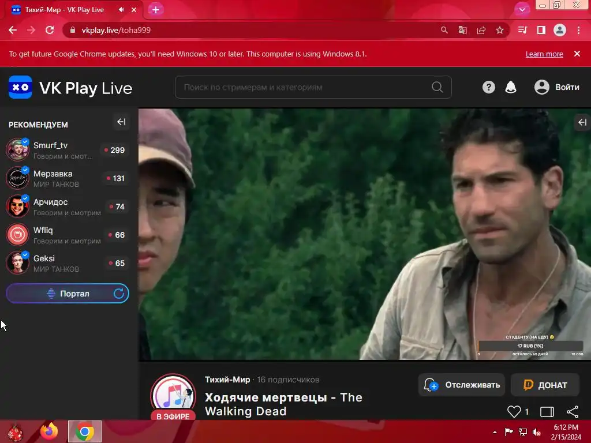Image resolution: width=591 pixels, height=443 pixels.
Task: Click the Отслеживать follow button
Action: click(x=461, y=385)
